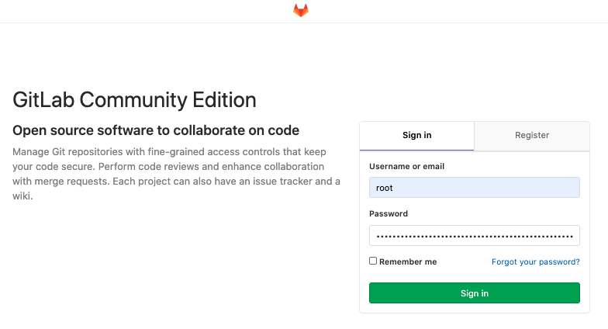The height and width of the screenshot is (329, 608).
Task: Switch to the Register tab
Action: [x=532, y=135]
